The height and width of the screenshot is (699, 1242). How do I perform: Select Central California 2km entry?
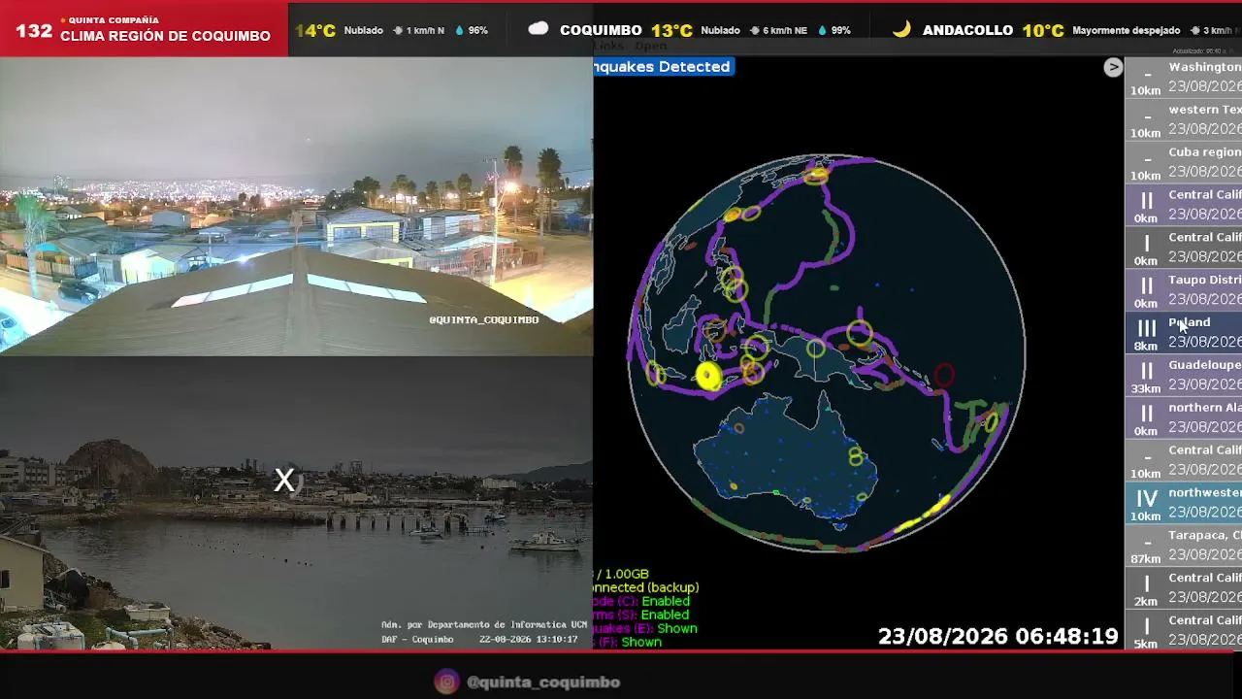pos(1183,589)
